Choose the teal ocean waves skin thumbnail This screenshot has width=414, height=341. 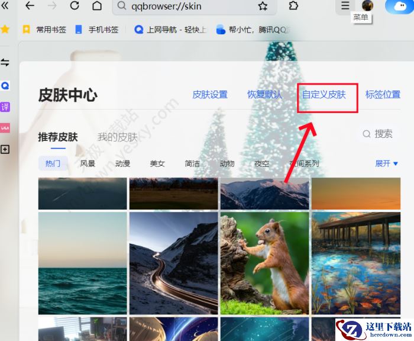click(82, 263)
